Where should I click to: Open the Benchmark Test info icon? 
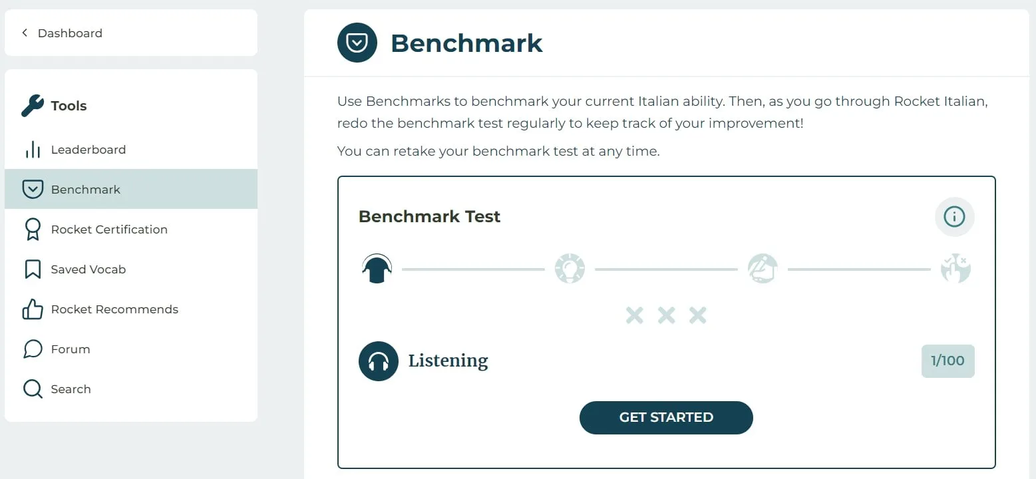tap(954, 217)
